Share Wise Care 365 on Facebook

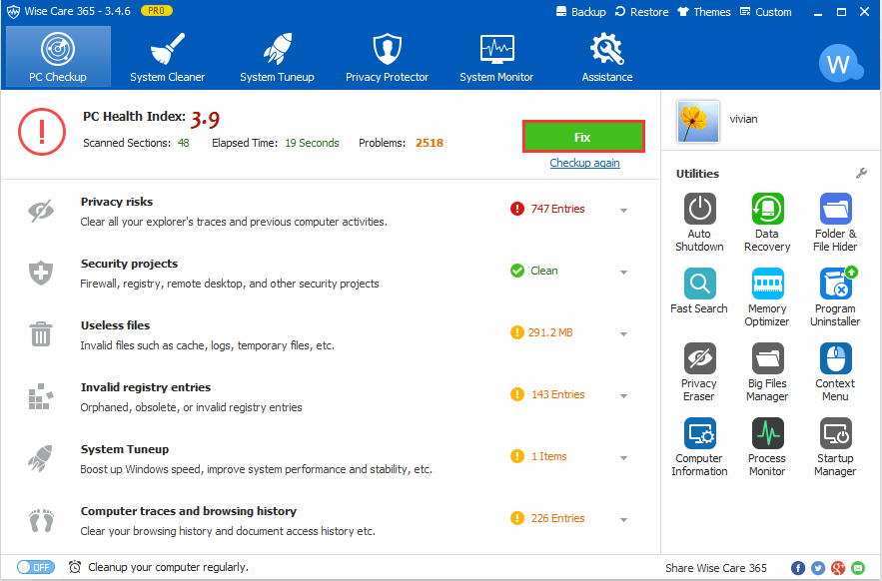tap(798, 568)
